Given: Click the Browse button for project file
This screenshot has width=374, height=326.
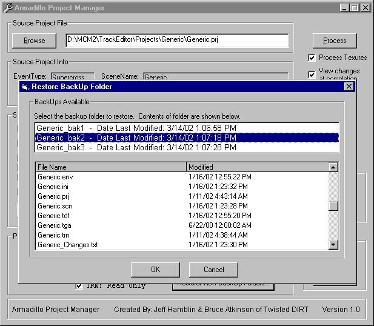Looking at the screenshot, I should pyautogui.click(x=34, y=41).
